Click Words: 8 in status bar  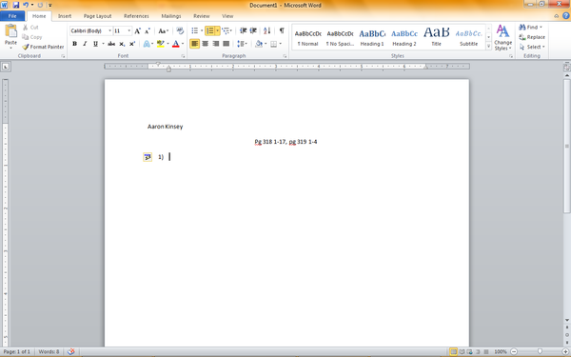coord(49,351)
